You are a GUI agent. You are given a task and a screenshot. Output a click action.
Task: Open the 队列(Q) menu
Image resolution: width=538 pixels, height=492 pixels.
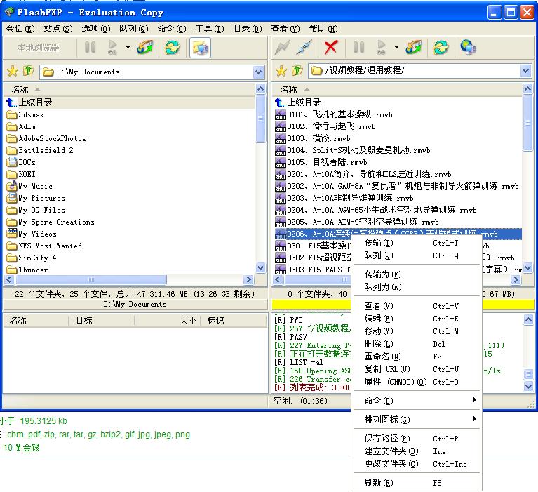pyautogui.click(x=134, y=29)
